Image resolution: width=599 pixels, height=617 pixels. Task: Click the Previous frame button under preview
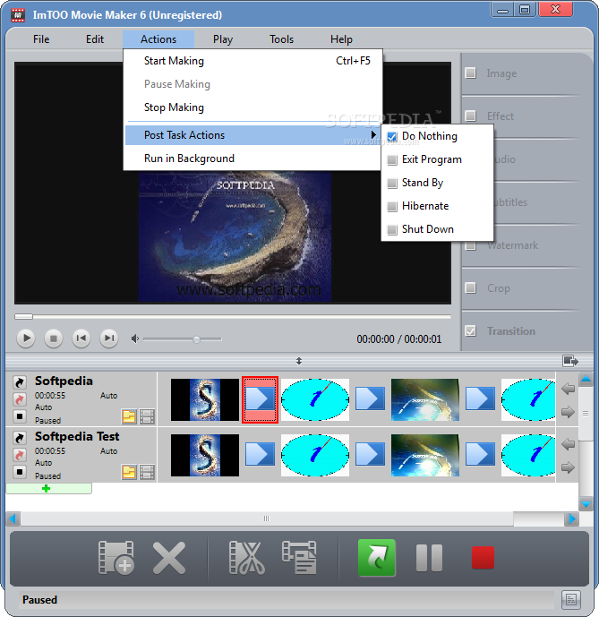pos(81,338)
